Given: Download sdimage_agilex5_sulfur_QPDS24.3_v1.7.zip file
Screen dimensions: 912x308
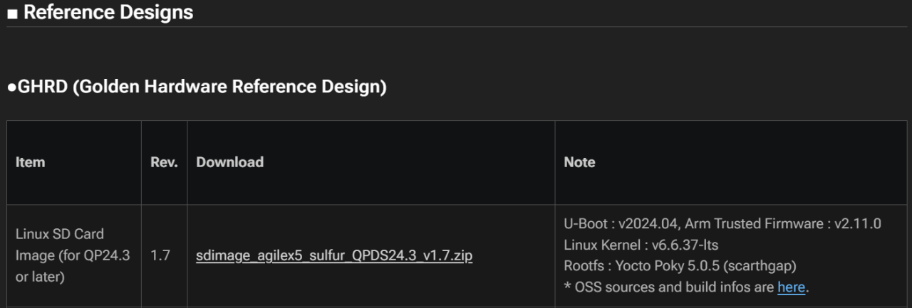Looking at the screenshot, I should tap(333, 255).
